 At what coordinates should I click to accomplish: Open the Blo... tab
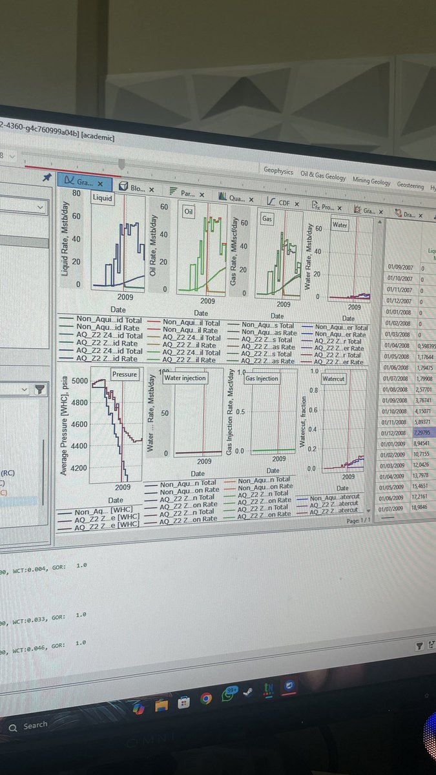pos(132,188)
